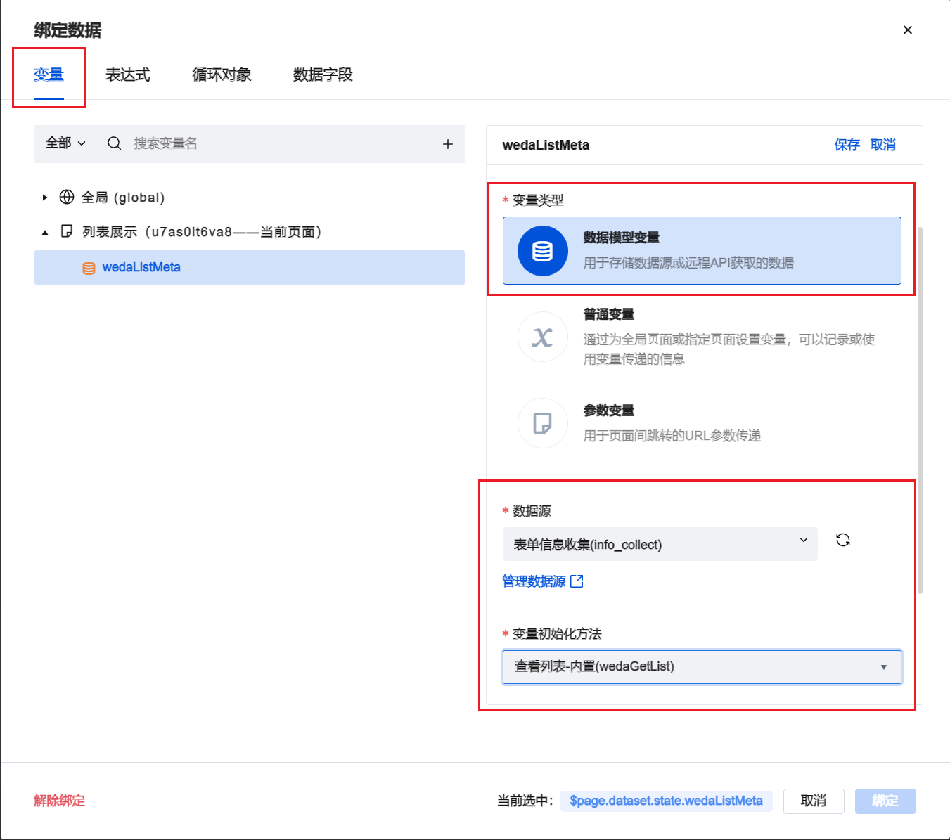Click the blue database icon for 数据模型变量
The width and height of the screenshot is (950, 840).
coord(543,251)
